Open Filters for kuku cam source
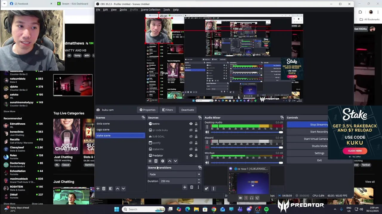The height and width of the screenshot is (214, 382). 167,110
